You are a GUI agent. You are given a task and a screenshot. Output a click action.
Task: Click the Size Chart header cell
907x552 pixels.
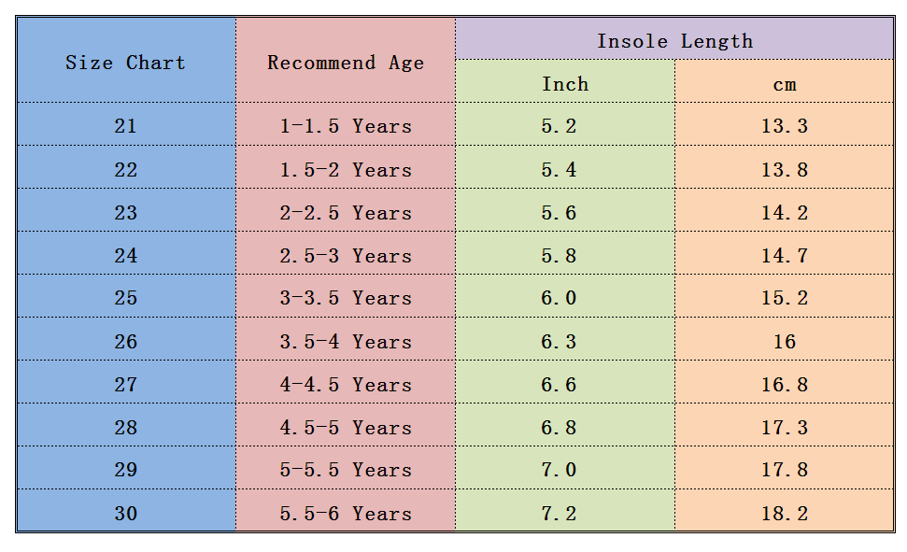(126, 63)
